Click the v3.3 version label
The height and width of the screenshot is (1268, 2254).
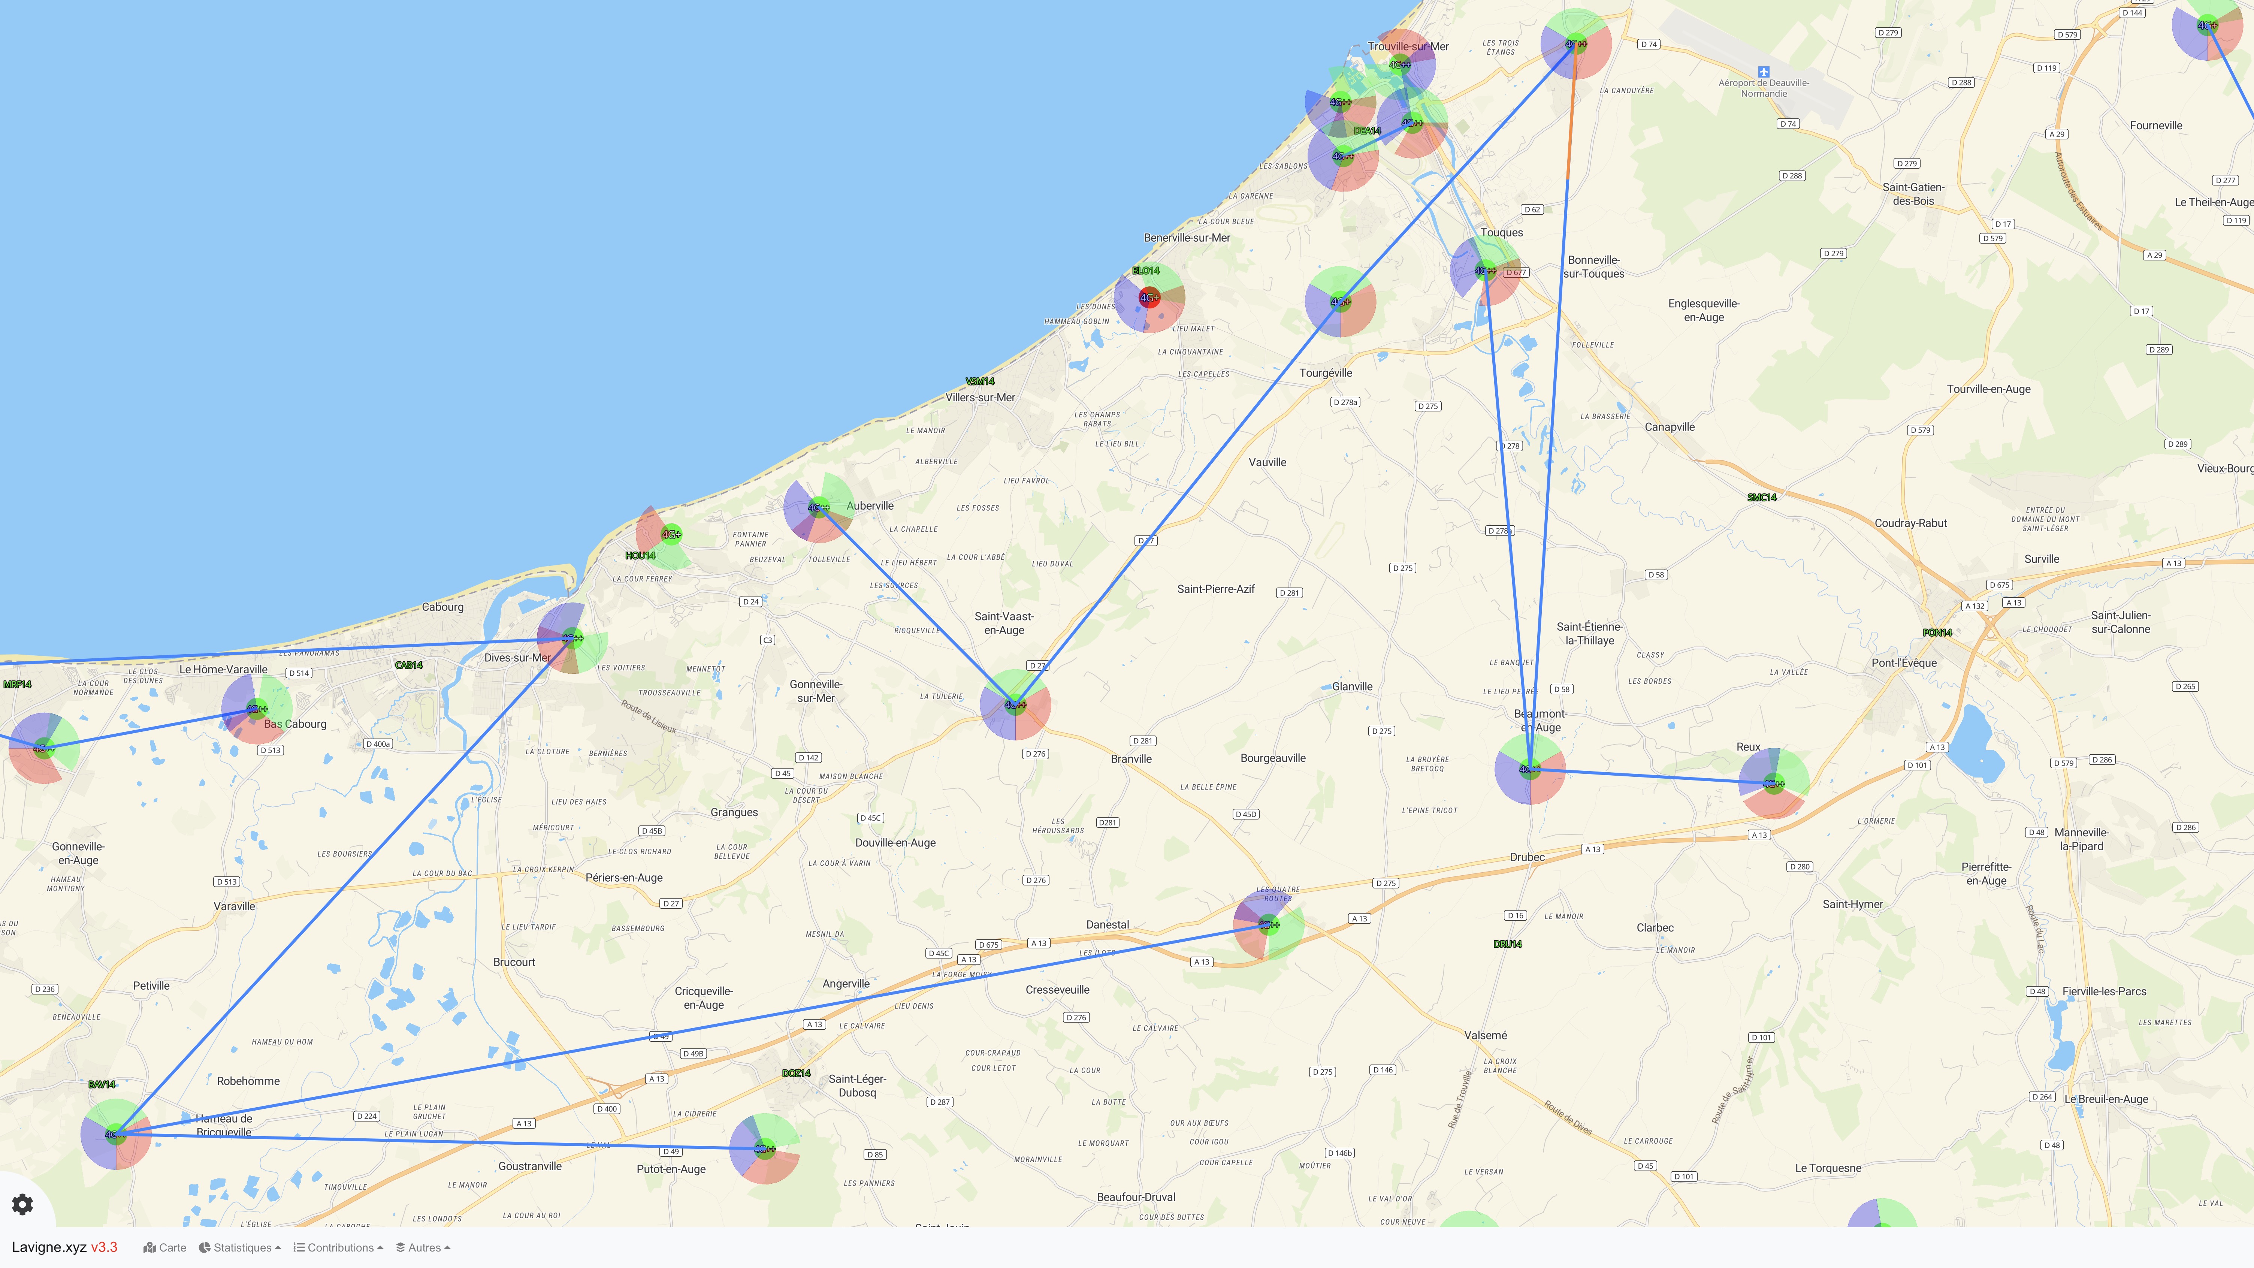(x=104, y=1247)
